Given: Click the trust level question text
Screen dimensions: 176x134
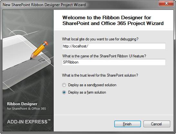Looking at the screenshot, I should tap(100, 75).
